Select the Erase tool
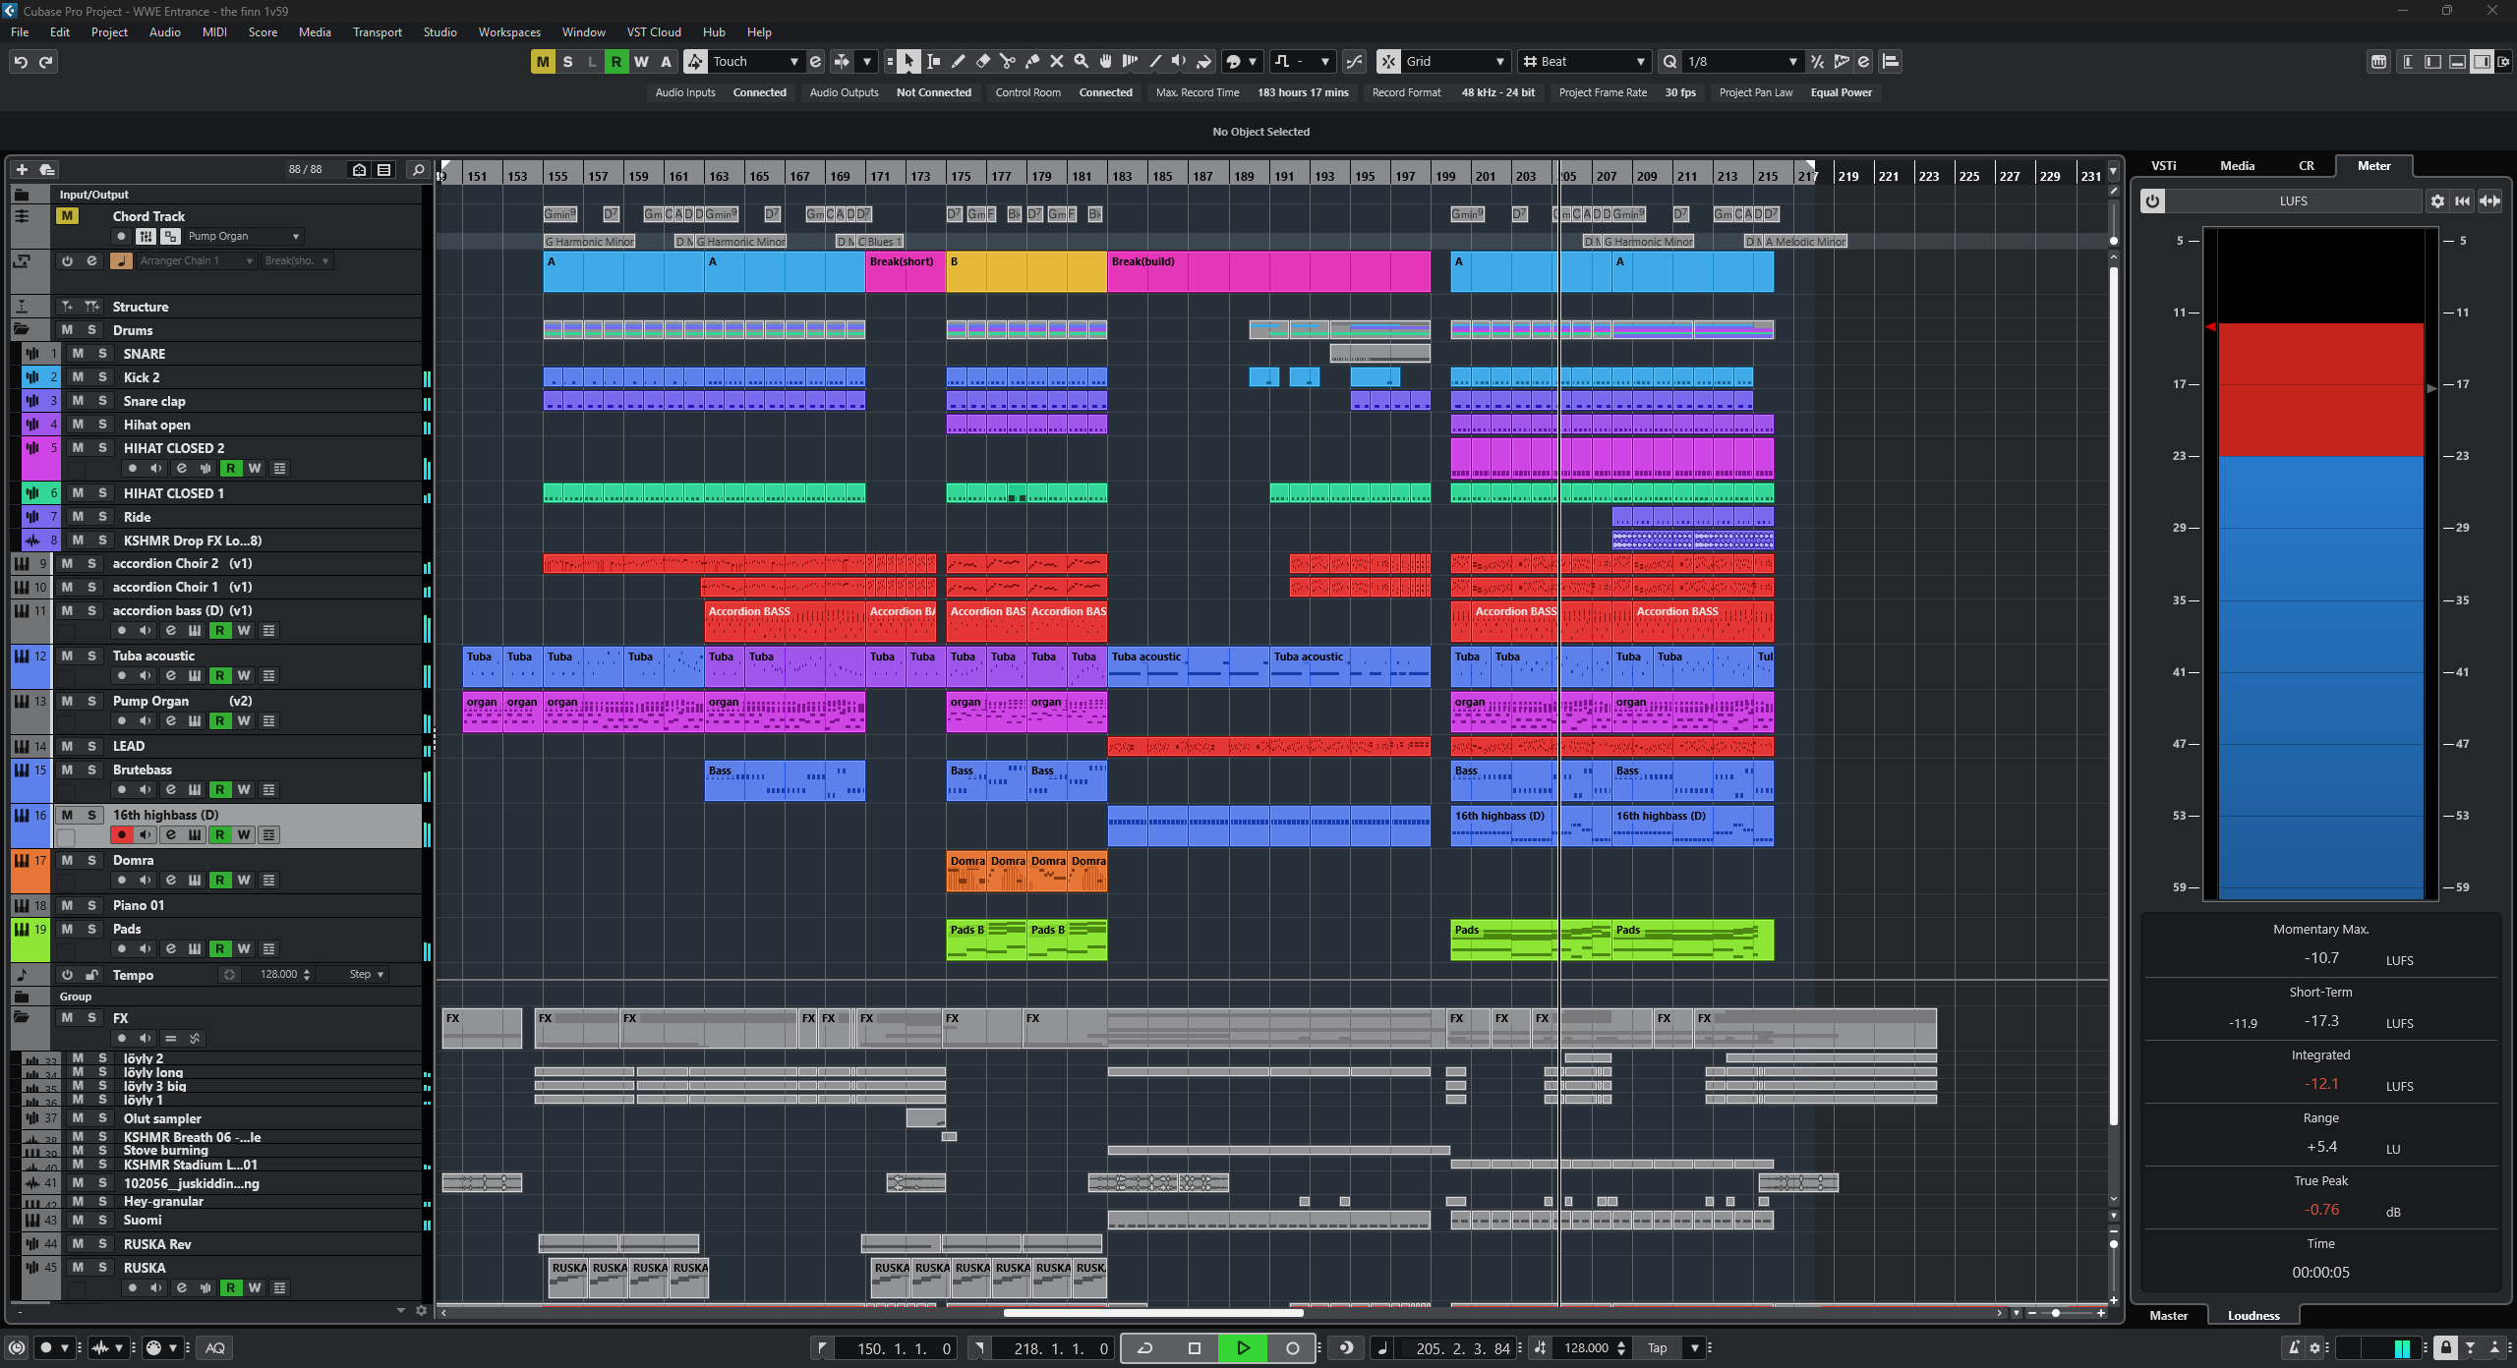 coord(982,62)
